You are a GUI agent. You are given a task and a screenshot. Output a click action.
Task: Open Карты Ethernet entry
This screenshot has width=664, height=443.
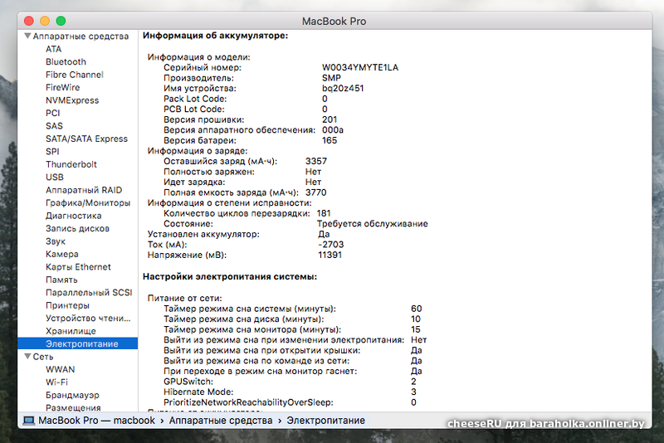[x=78, y=267]
